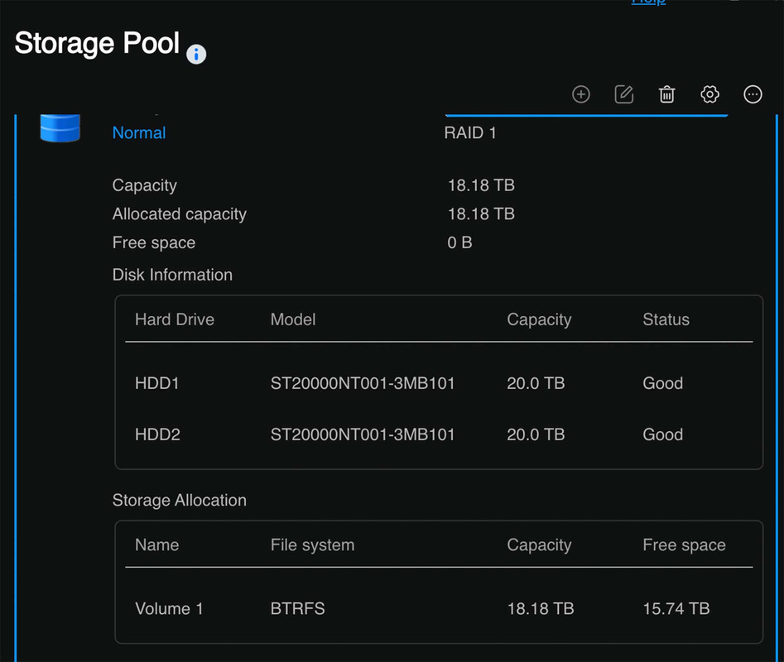Image resolution: width=784 pixels, height=662 pixels.
Task: Click the Model column header
Action: pos(293,319)
